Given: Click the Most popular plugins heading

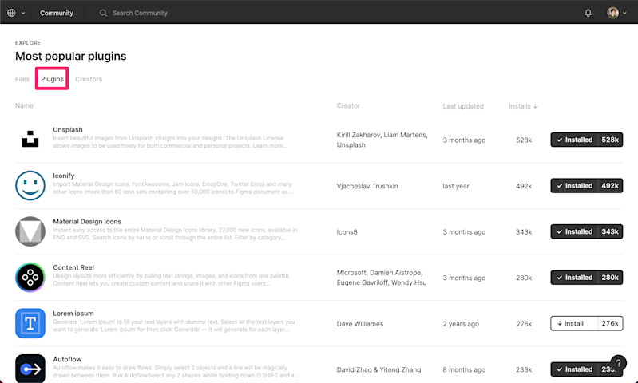Looking at the screenshot, I should pos(71,56).
